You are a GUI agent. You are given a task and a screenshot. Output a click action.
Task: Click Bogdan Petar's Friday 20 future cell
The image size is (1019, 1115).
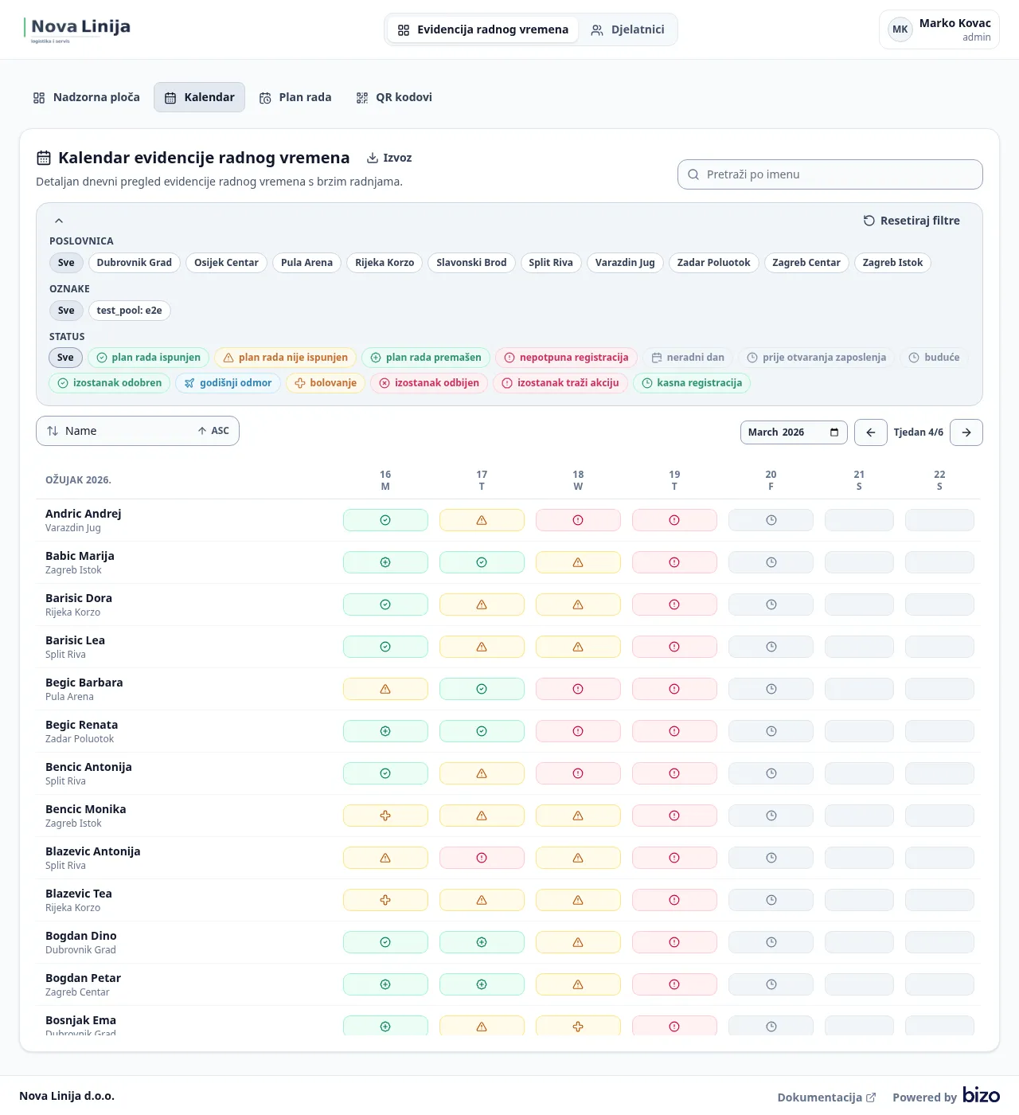tap(771, 984)
